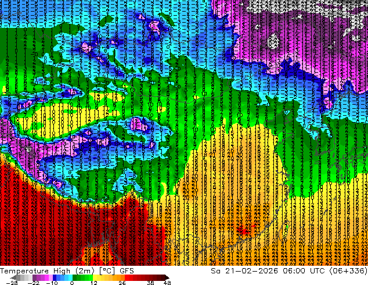This screenshot has width=368, height=285.
Task: Pick the bright yellow swatch at 12 on the legend
Action: point(95,277)
